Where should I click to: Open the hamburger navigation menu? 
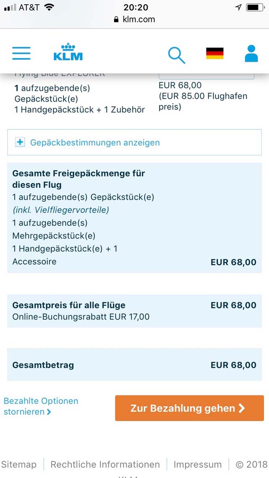[21, 53]
